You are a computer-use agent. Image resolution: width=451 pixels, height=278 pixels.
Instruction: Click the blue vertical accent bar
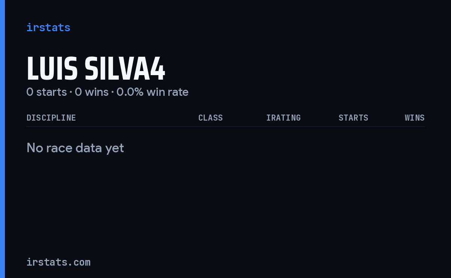tap(2, 139)
